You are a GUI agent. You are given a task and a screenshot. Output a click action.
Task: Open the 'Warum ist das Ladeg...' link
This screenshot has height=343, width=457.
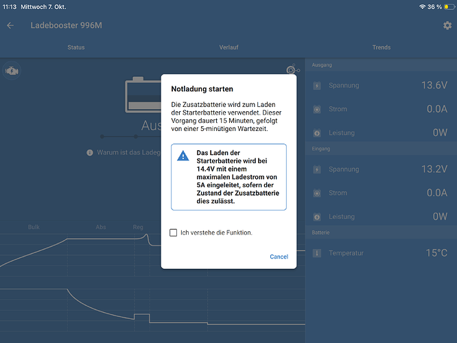click(128, 152)
